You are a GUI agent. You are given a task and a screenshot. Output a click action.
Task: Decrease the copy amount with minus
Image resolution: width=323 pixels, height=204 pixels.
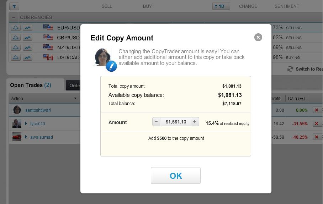point(156,122)
